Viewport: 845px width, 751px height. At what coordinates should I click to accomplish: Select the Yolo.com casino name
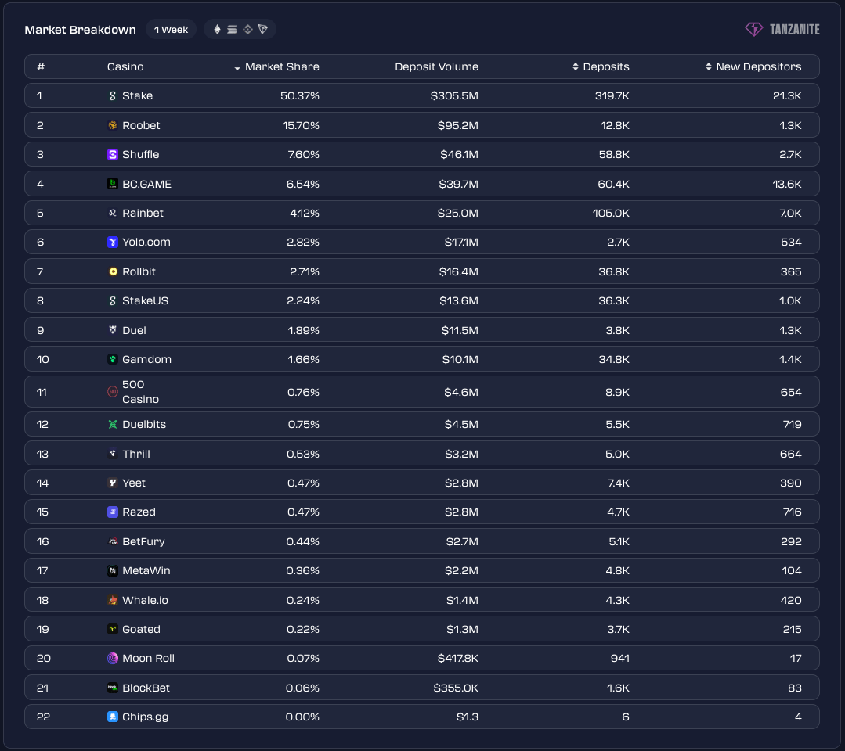[146, 243]
